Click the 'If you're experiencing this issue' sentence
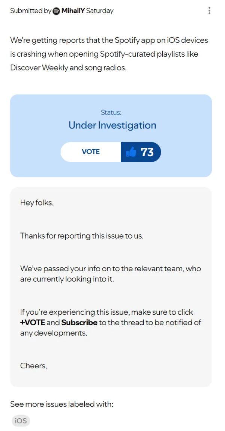225x431 pixels. [x=106, y=312]
